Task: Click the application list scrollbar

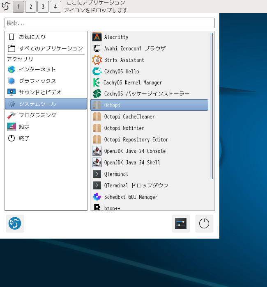Action: click(212, 106)
